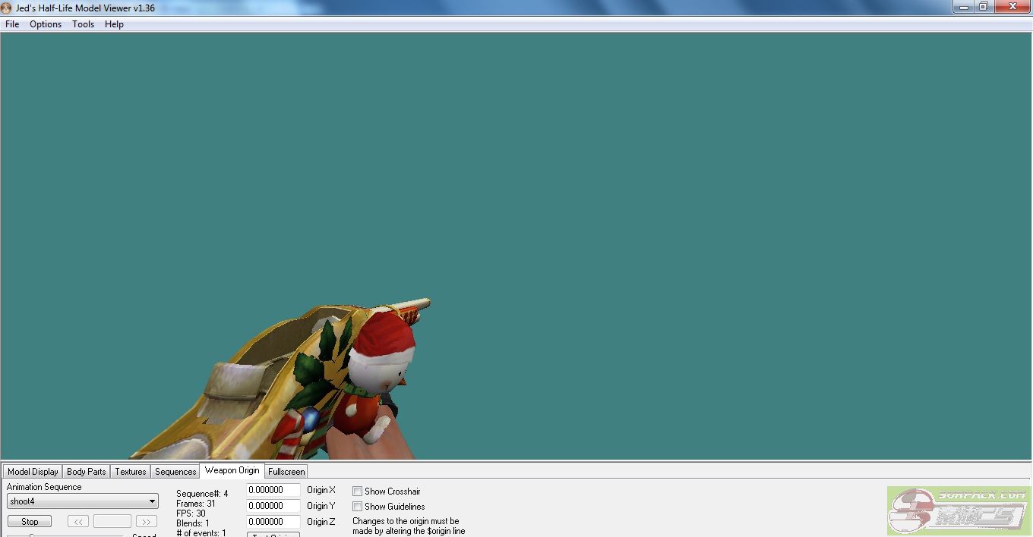Screen dimensions: 1033x537
Task: Click the next frame >> button
Action: pos(146,522)
